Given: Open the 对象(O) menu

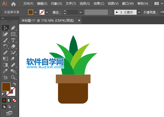Looking at the screenshot, I should tap(56, 4).
